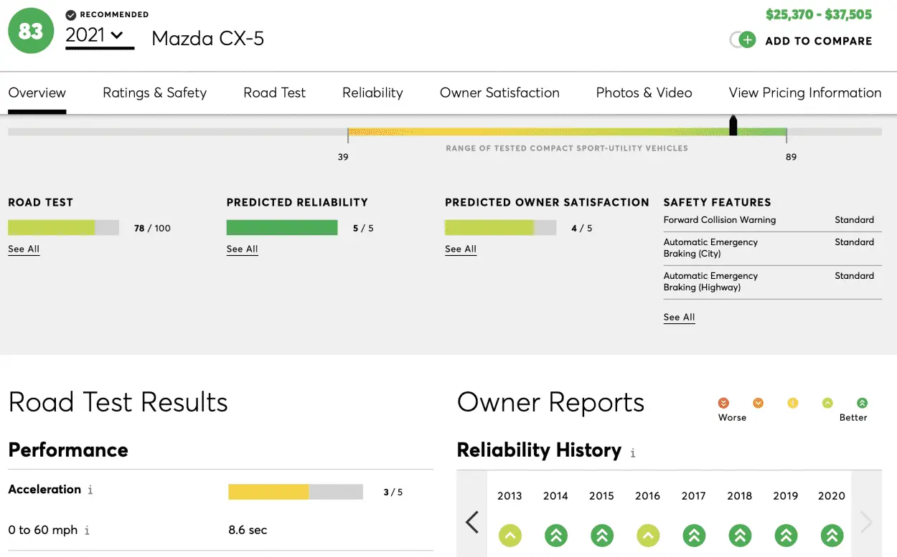The height and width of the screenshot is (557, 897).
Task: Click the dark green Better legend icon
Action: point(862,403)
